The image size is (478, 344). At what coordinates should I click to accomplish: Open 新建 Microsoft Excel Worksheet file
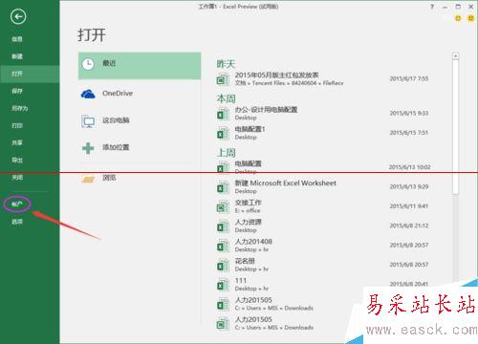click(x=286, y=183)
